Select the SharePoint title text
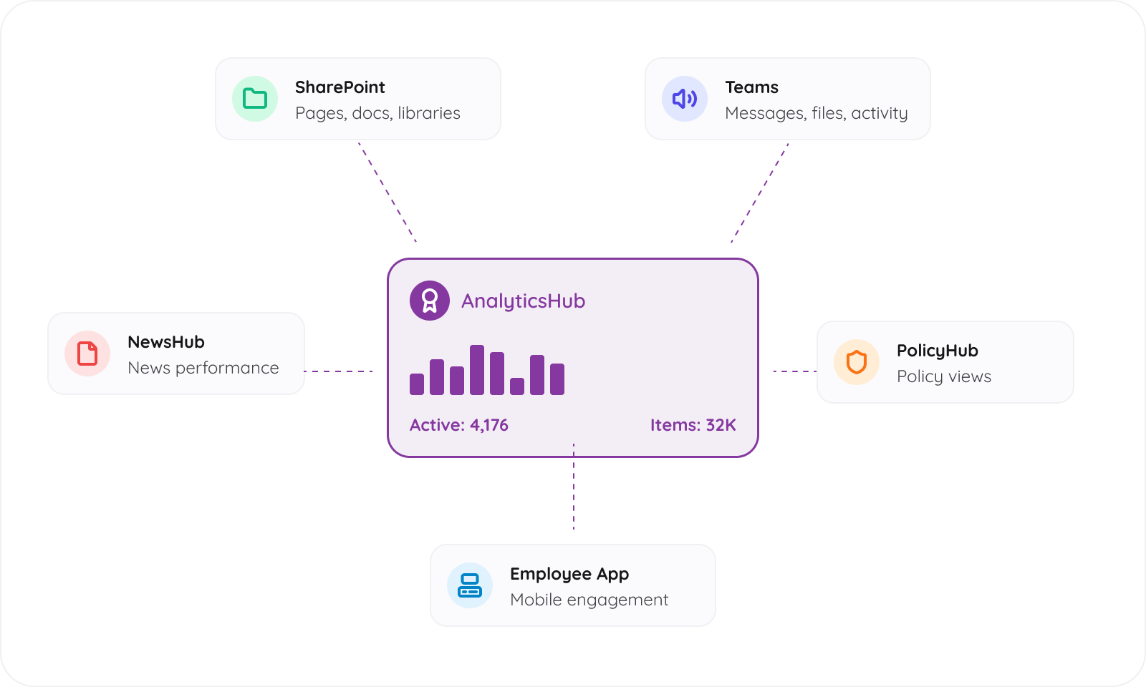This screenshot has height=687, width=1146. pos(340,87)
